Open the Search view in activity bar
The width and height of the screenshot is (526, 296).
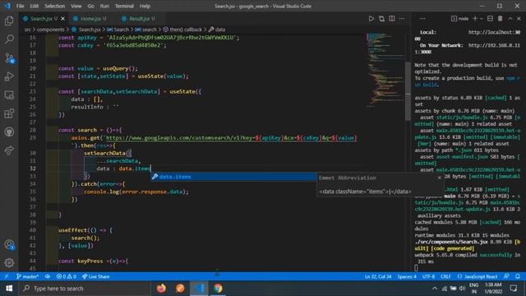pos(9,39)
